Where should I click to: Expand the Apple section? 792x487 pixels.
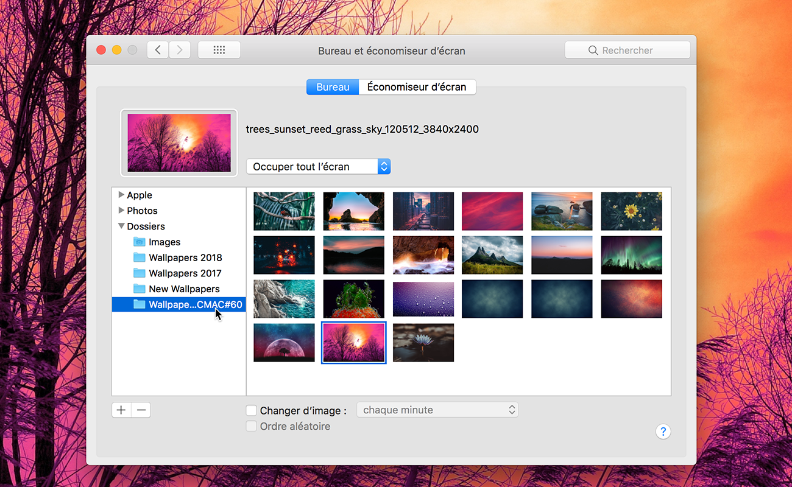click(121, 195)
